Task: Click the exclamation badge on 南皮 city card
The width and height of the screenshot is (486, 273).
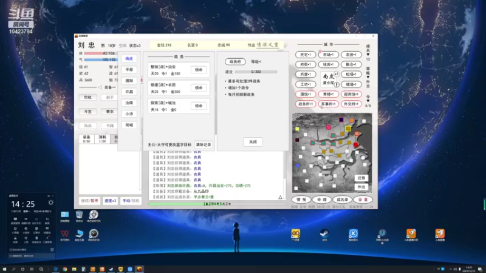Action: (337, 84)
